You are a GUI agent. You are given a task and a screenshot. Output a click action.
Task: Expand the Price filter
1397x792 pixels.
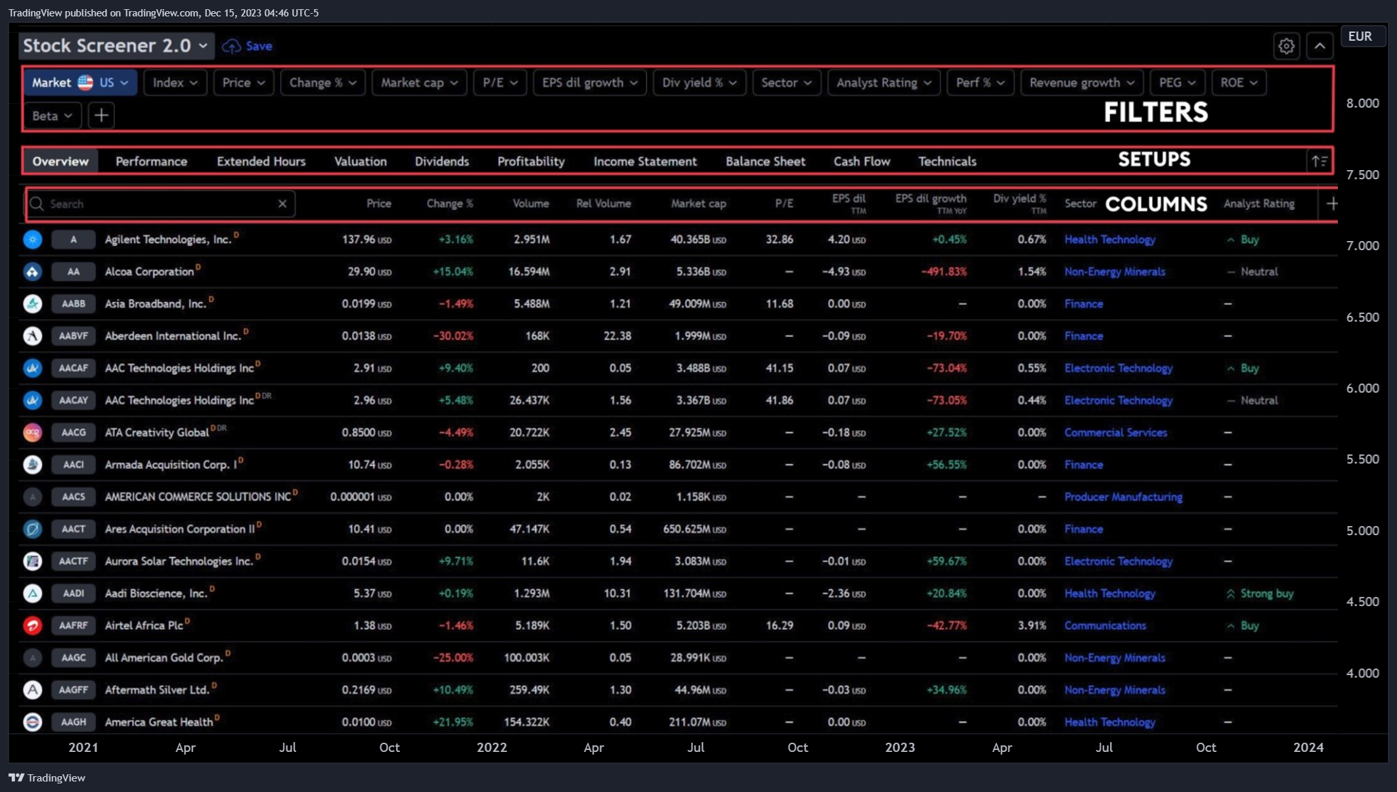click(x=243, y=83)
